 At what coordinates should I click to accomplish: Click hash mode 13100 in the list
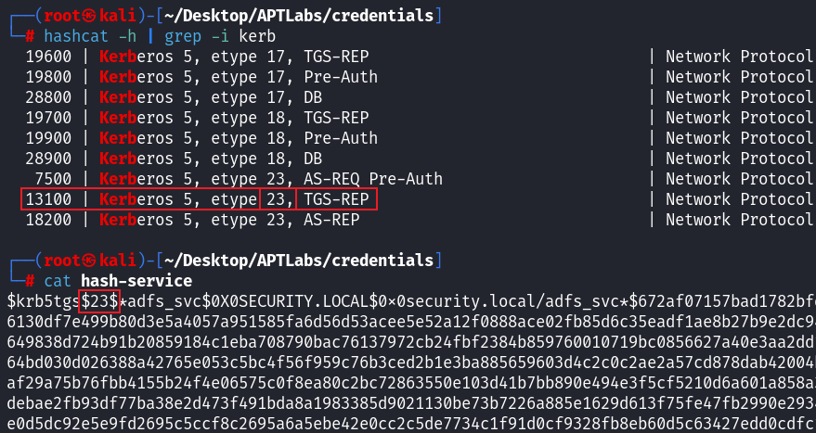coord(51,199)
